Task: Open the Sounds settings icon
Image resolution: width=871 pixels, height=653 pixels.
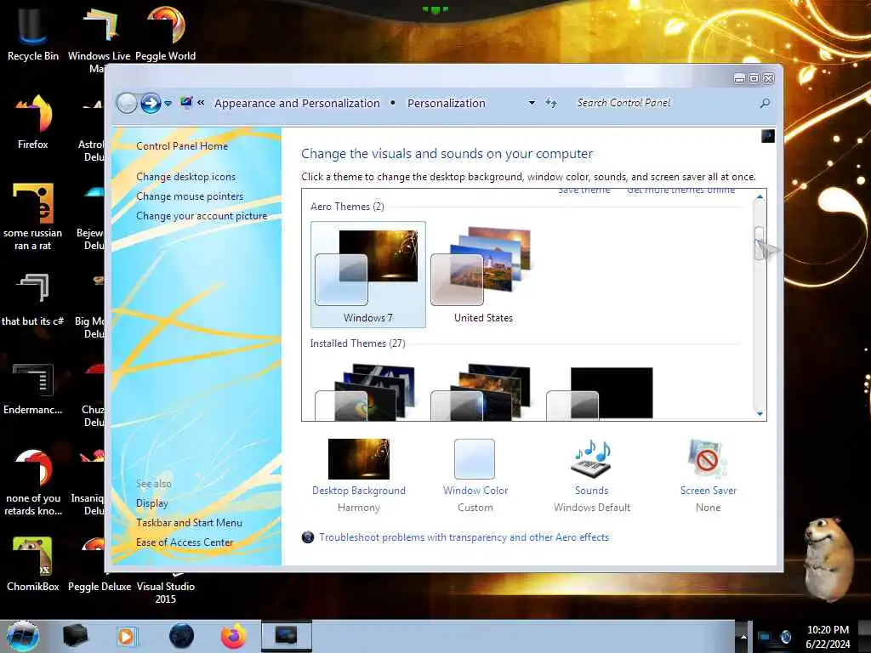Action: click(591, 458)
